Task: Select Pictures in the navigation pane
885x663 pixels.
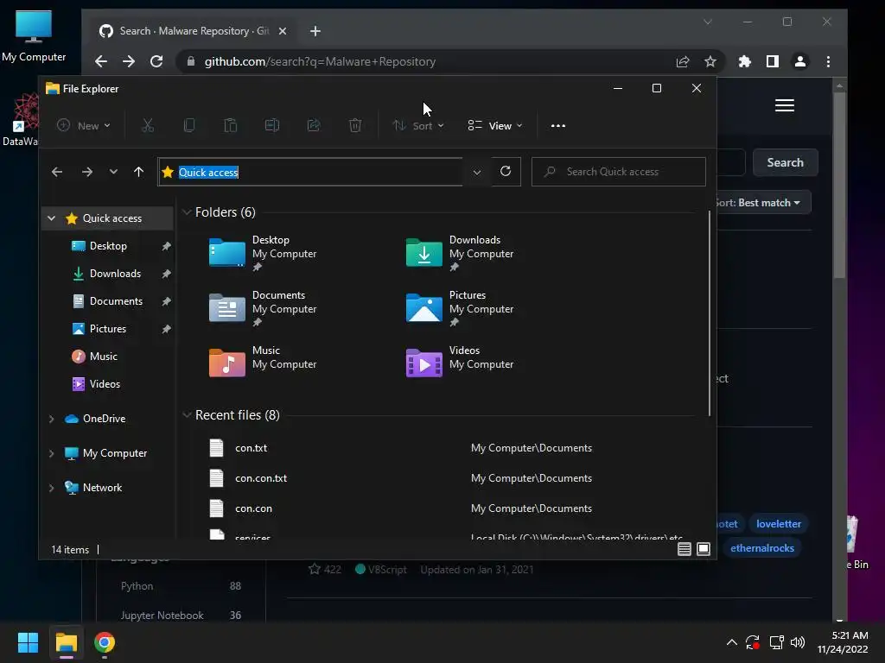Action: 107,329
